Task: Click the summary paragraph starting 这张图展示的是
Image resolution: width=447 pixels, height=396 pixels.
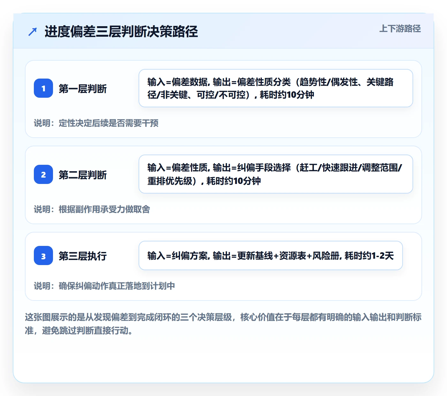Action: click(223, 324)
